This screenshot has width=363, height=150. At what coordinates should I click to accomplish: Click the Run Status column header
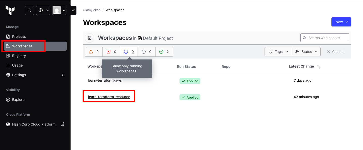coord(186,67)
